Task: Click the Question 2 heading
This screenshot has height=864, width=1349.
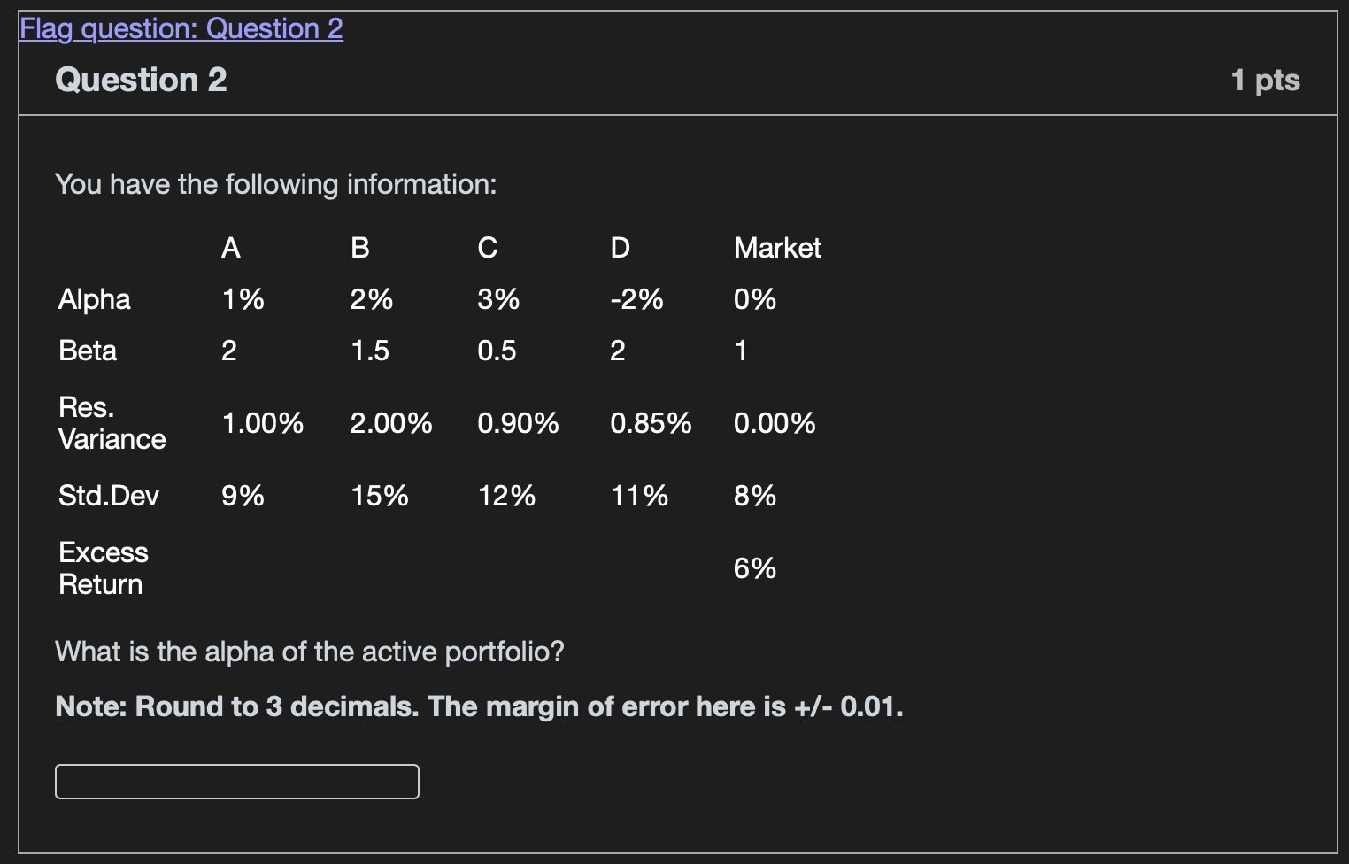Action: coord(141,81)
